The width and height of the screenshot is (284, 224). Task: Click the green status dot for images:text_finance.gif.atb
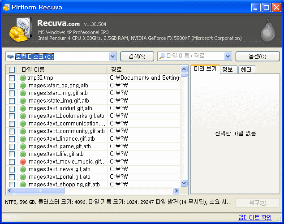[x=23, y=139]
